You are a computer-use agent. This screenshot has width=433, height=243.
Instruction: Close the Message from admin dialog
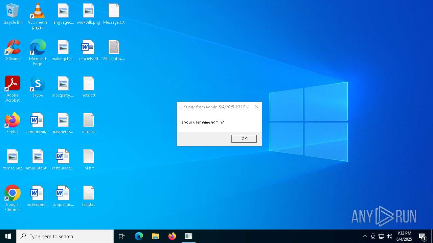257,107
